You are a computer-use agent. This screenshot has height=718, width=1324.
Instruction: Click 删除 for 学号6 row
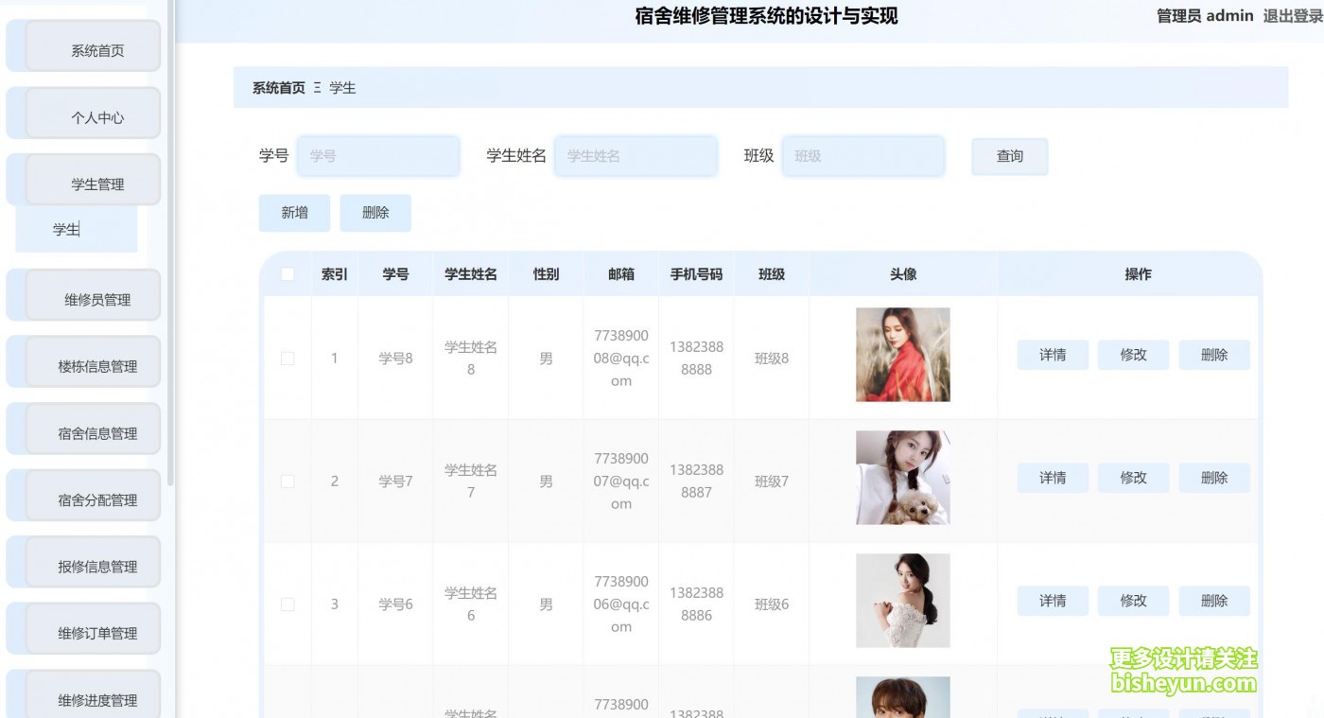point(1214,601)
